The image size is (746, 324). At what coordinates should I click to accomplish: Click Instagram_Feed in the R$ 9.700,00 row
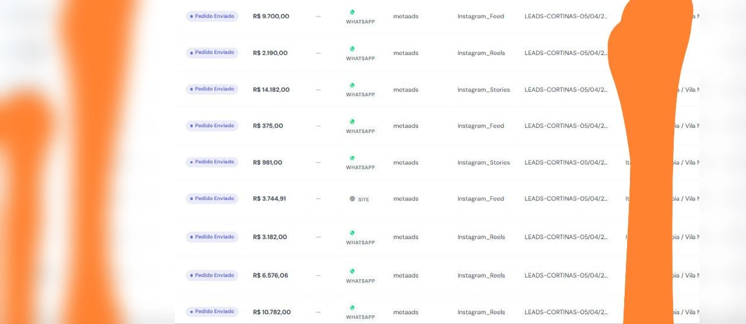point(481,16)
